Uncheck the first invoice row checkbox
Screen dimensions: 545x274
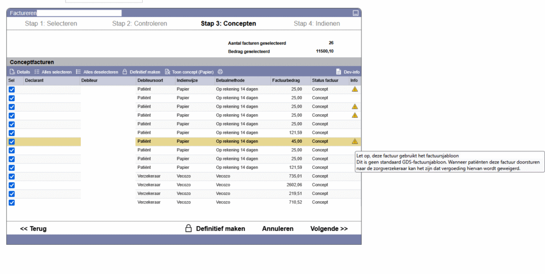[x=12, y=89]
